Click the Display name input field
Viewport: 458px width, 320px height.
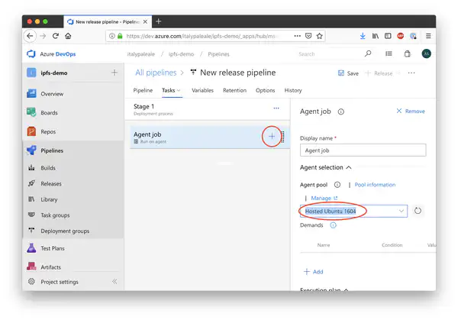coord(363,150)
